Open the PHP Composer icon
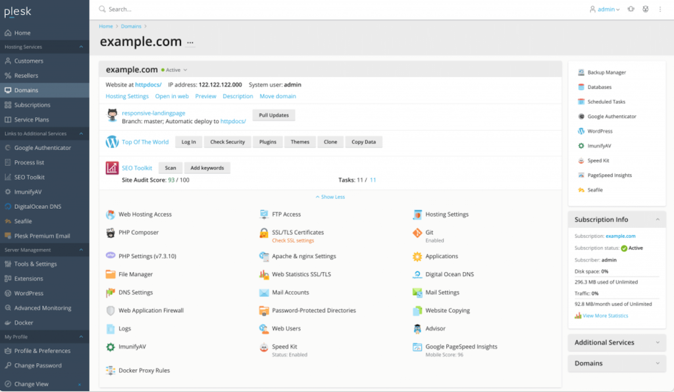 (111, 233)
